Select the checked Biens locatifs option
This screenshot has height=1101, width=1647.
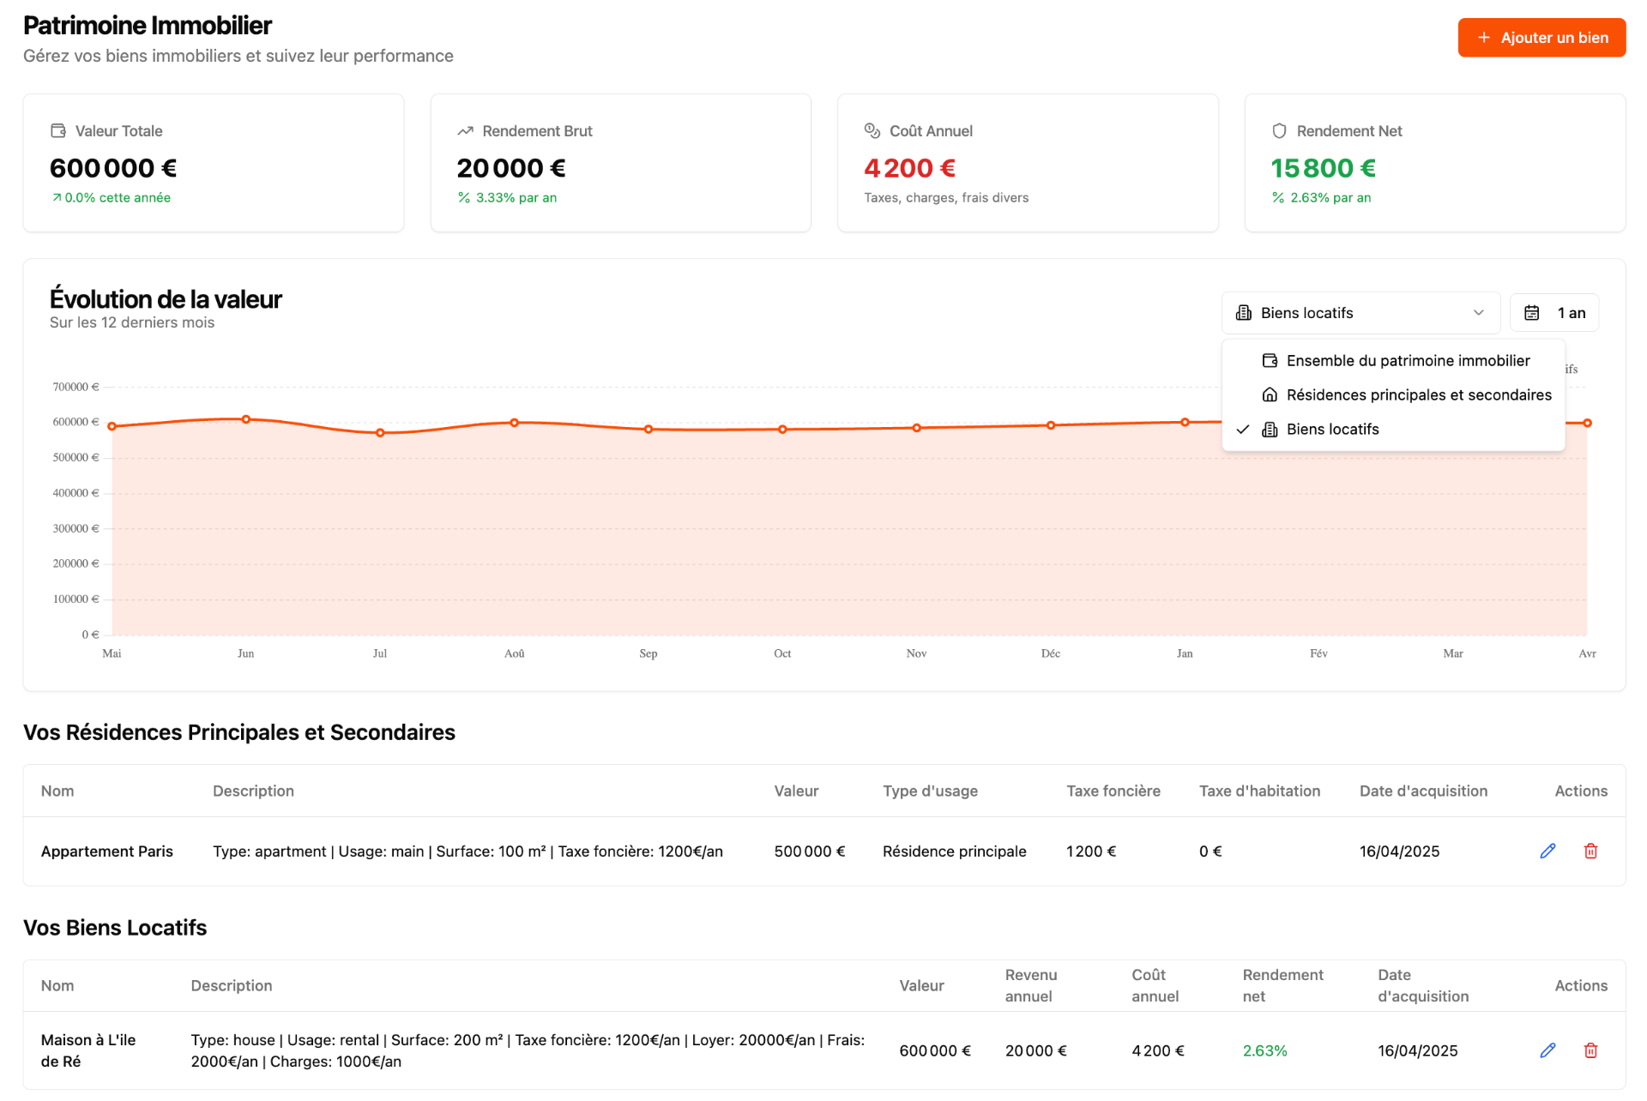click(1332, 430)
